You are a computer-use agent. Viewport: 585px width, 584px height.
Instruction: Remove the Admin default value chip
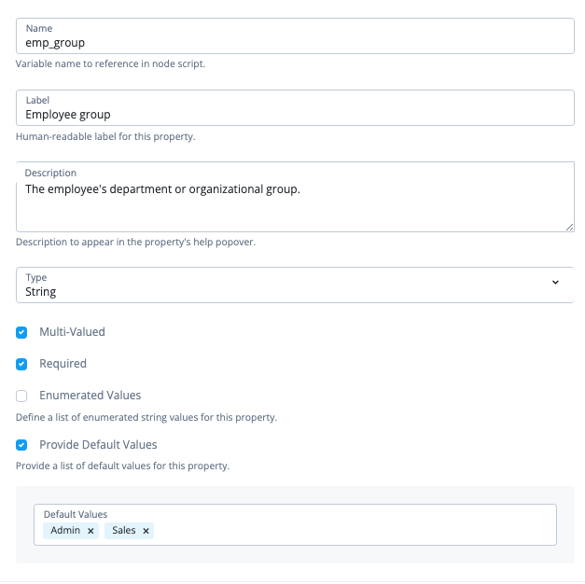pos(91,531)
